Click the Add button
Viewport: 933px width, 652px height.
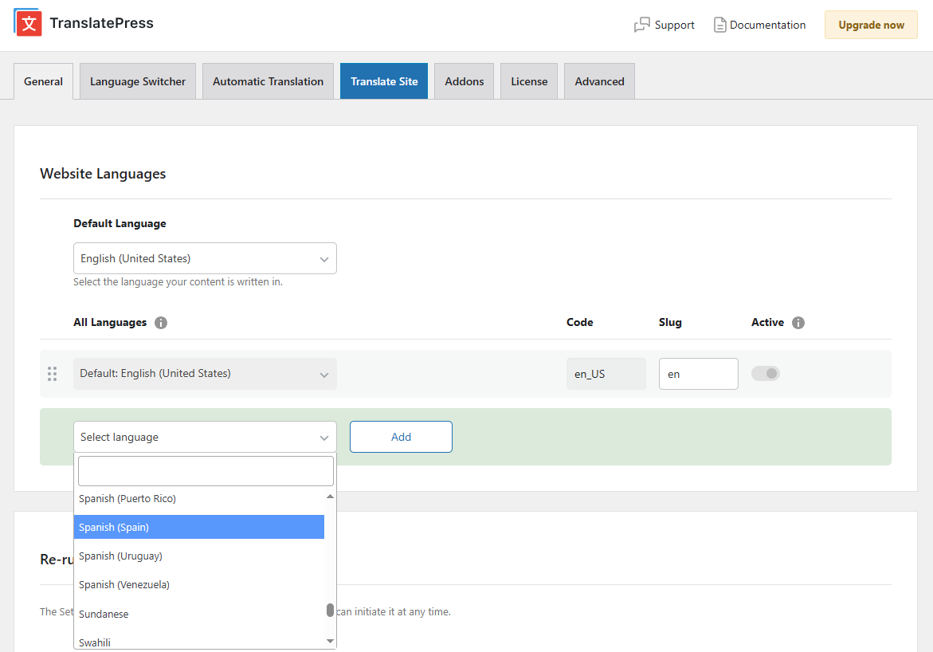click(x=401, y=436)
